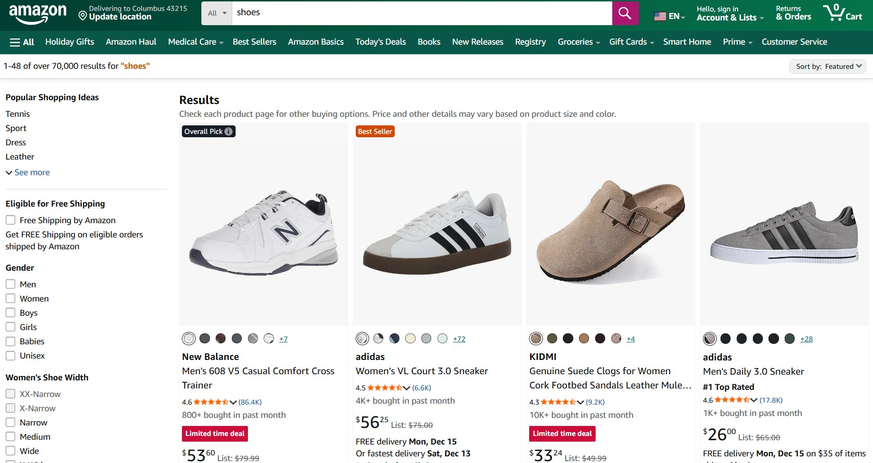The width and height of the screenshot is (873, 463).
Task: Click the search magnifying glass icon
Action: click(x=625, y=13)
